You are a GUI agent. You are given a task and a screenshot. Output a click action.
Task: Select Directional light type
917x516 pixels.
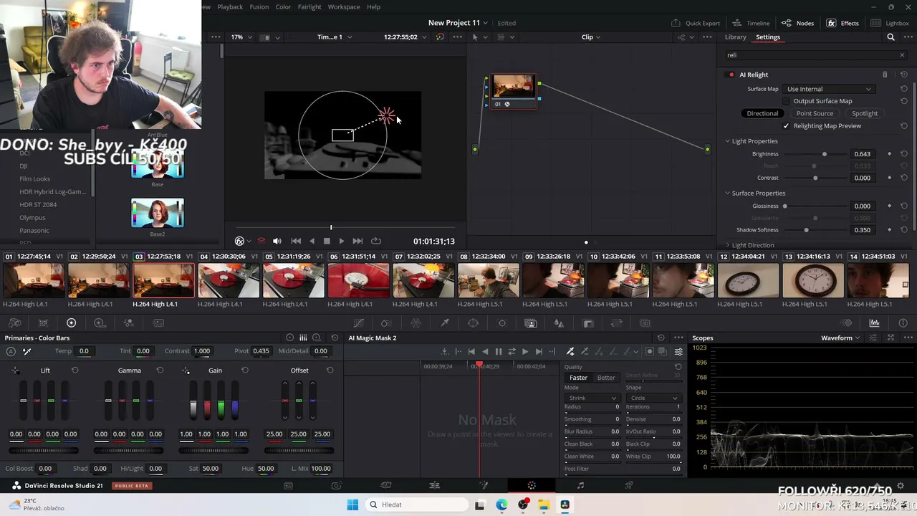coord(762,113)
